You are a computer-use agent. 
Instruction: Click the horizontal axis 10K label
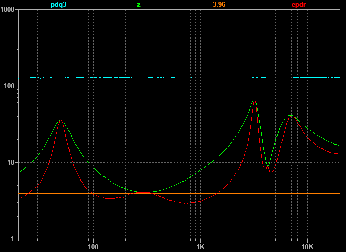[x=307, y=247]
